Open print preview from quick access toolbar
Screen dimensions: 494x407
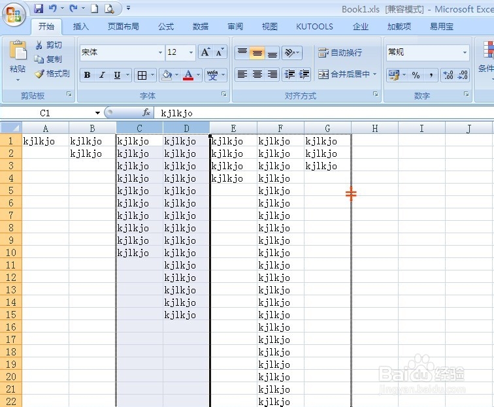click(x=109, y=8)
